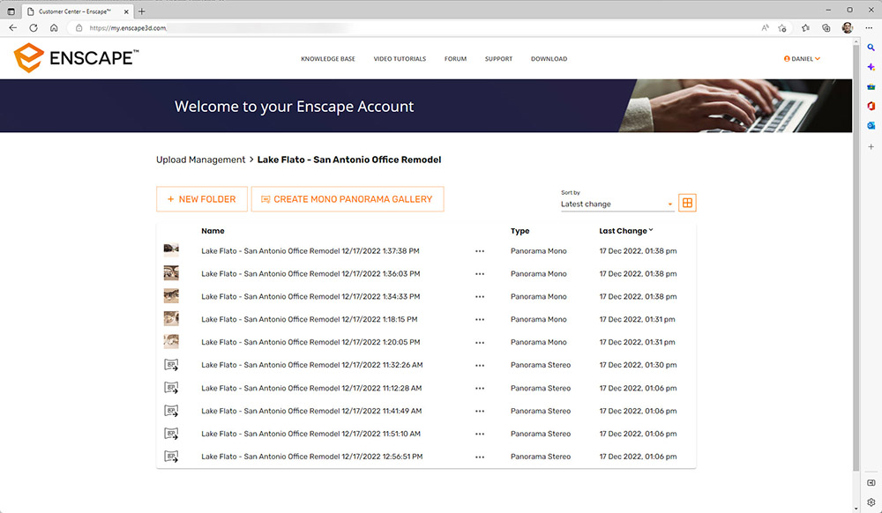Create a new folder

(202, 199)
